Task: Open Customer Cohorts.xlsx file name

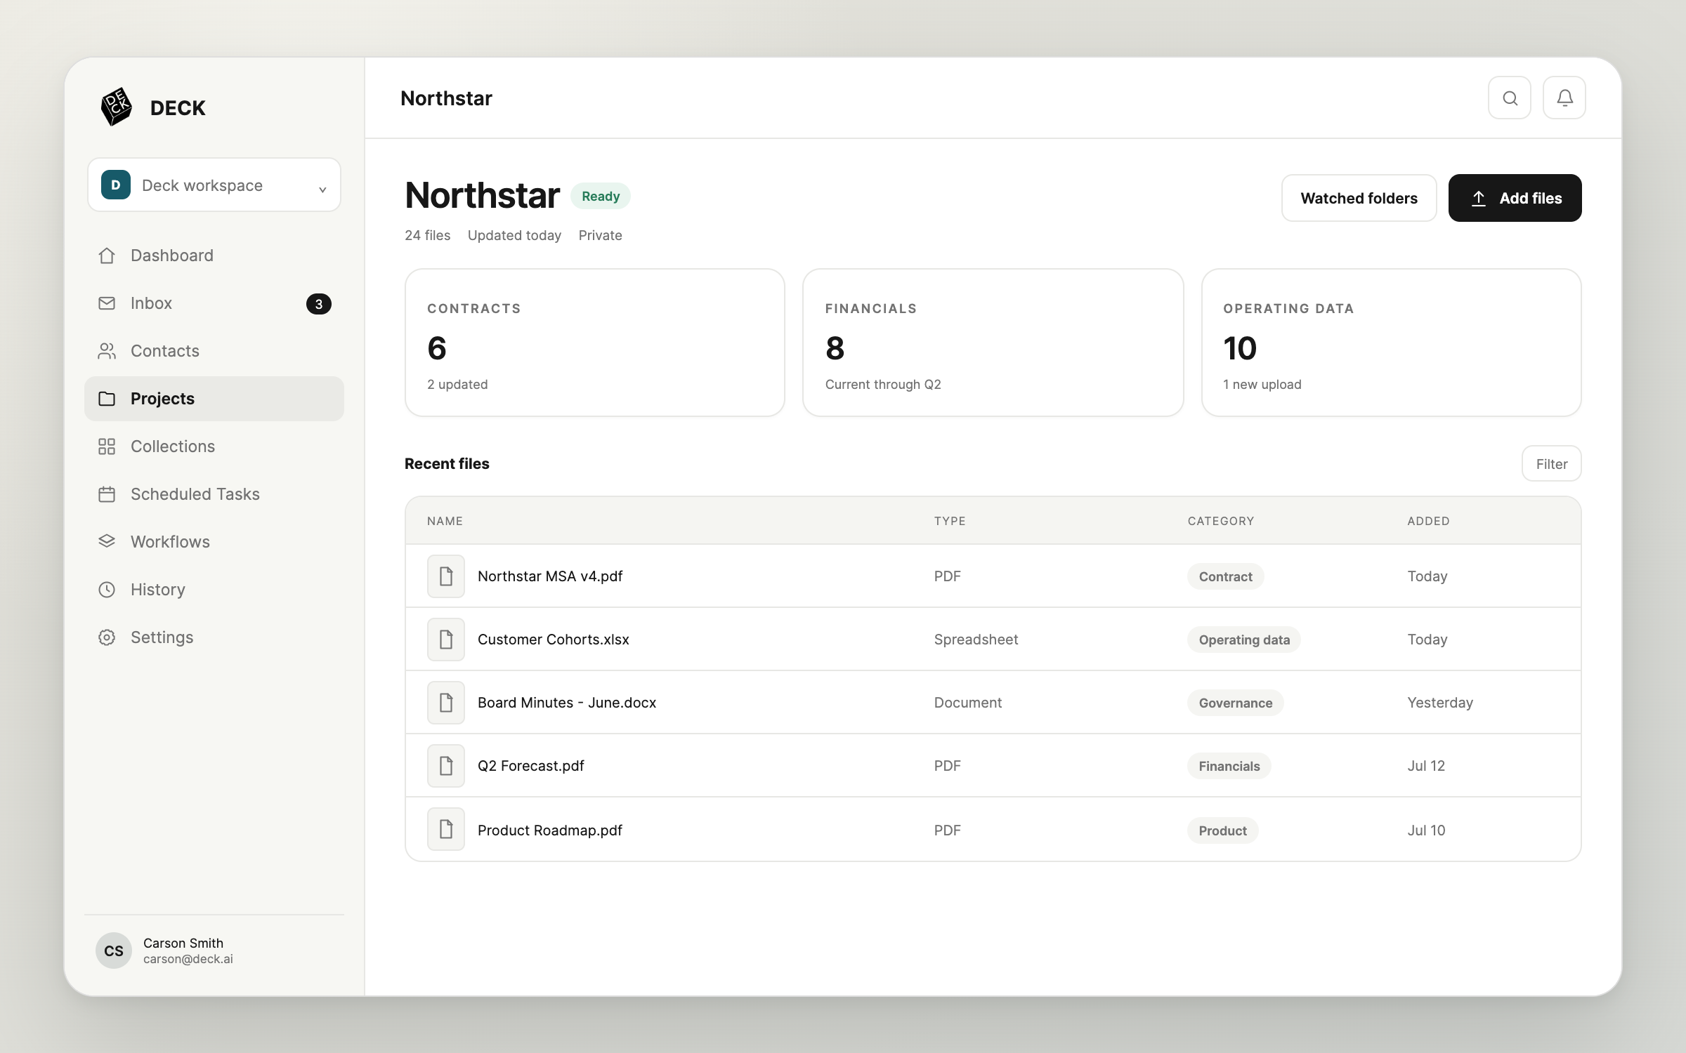Action: pos(554,640)
